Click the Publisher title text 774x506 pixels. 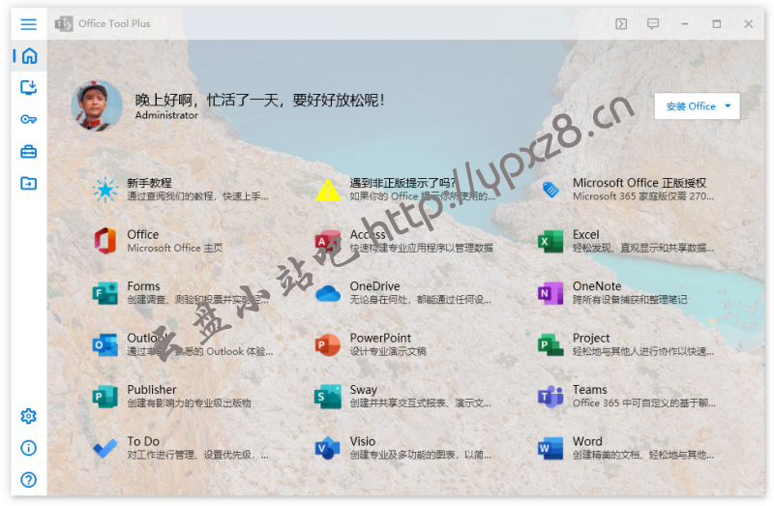pyautogui.click(x=152, y=390)
